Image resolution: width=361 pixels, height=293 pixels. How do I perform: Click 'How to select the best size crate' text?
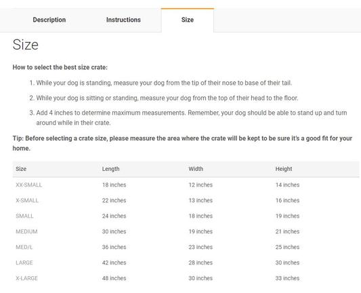point(60,67)
